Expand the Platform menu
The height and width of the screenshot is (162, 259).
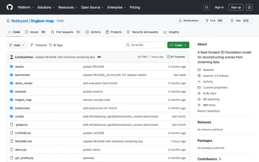(26, 7)
